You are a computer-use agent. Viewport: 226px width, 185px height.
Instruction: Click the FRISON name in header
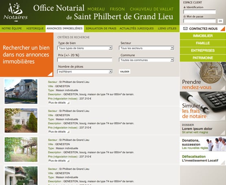point(117,9)
